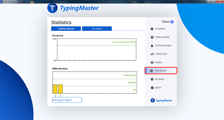Open the Games globe icon
Screen dimensions: 224x120
[x=152, y=62]
